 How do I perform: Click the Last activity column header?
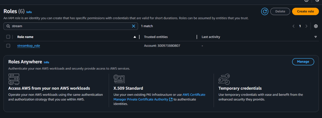click(211, 37)
